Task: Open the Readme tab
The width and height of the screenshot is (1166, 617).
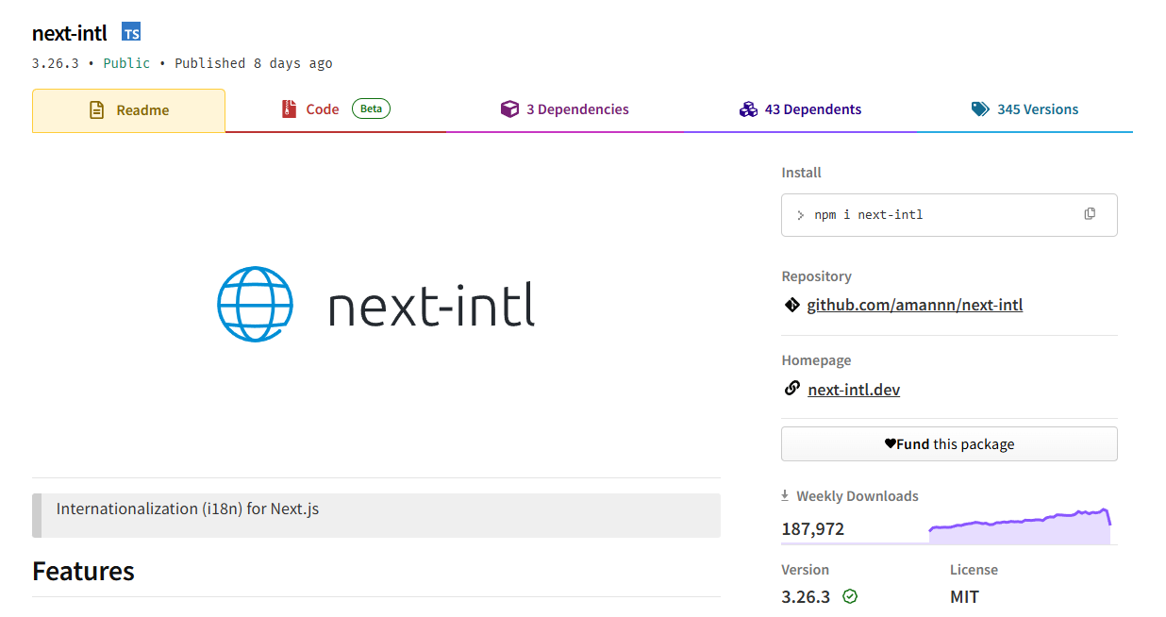Action: pyautogui.click(x=128, y=110)
